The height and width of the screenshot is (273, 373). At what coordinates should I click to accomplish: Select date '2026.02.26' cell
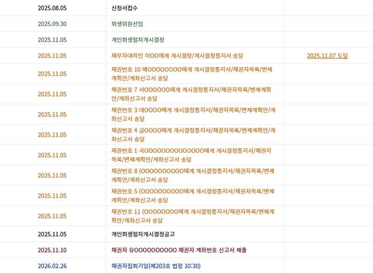coord(52,266)
